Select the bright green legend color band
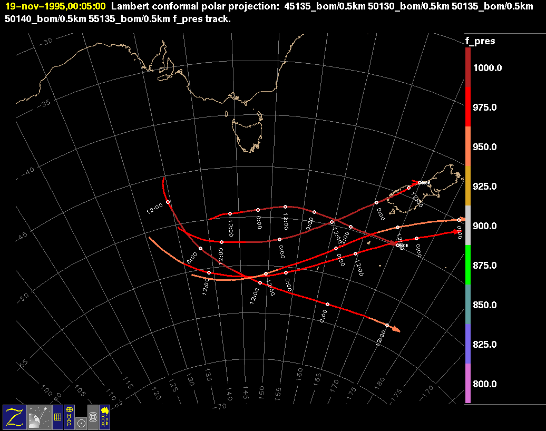This screenshot has height=431, width=546. (x=467, y=265)
